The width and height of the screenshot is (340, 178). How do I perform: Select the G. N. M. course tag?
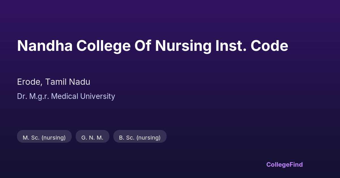92,138
